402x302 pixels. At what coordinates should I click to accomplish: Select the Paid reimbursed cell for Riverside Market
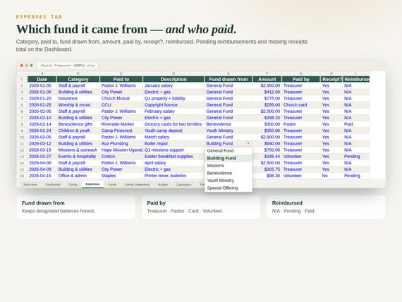(x=356, y=124)
